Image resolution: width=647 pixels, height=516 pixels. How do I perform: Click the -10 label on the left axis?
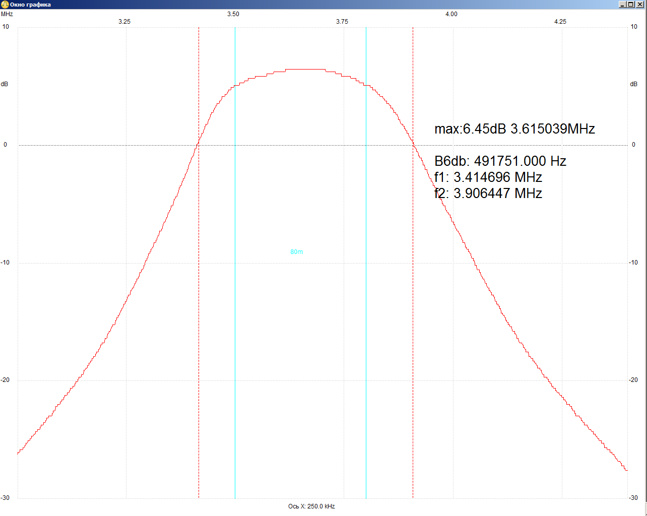pyautogui.click(x=5, y=263)
